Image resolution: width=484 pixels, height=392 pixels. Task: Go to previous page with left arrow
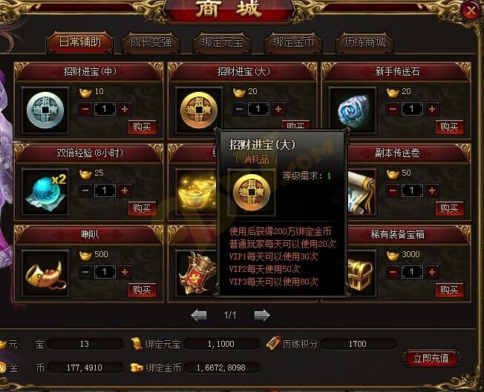coord(199,315)
